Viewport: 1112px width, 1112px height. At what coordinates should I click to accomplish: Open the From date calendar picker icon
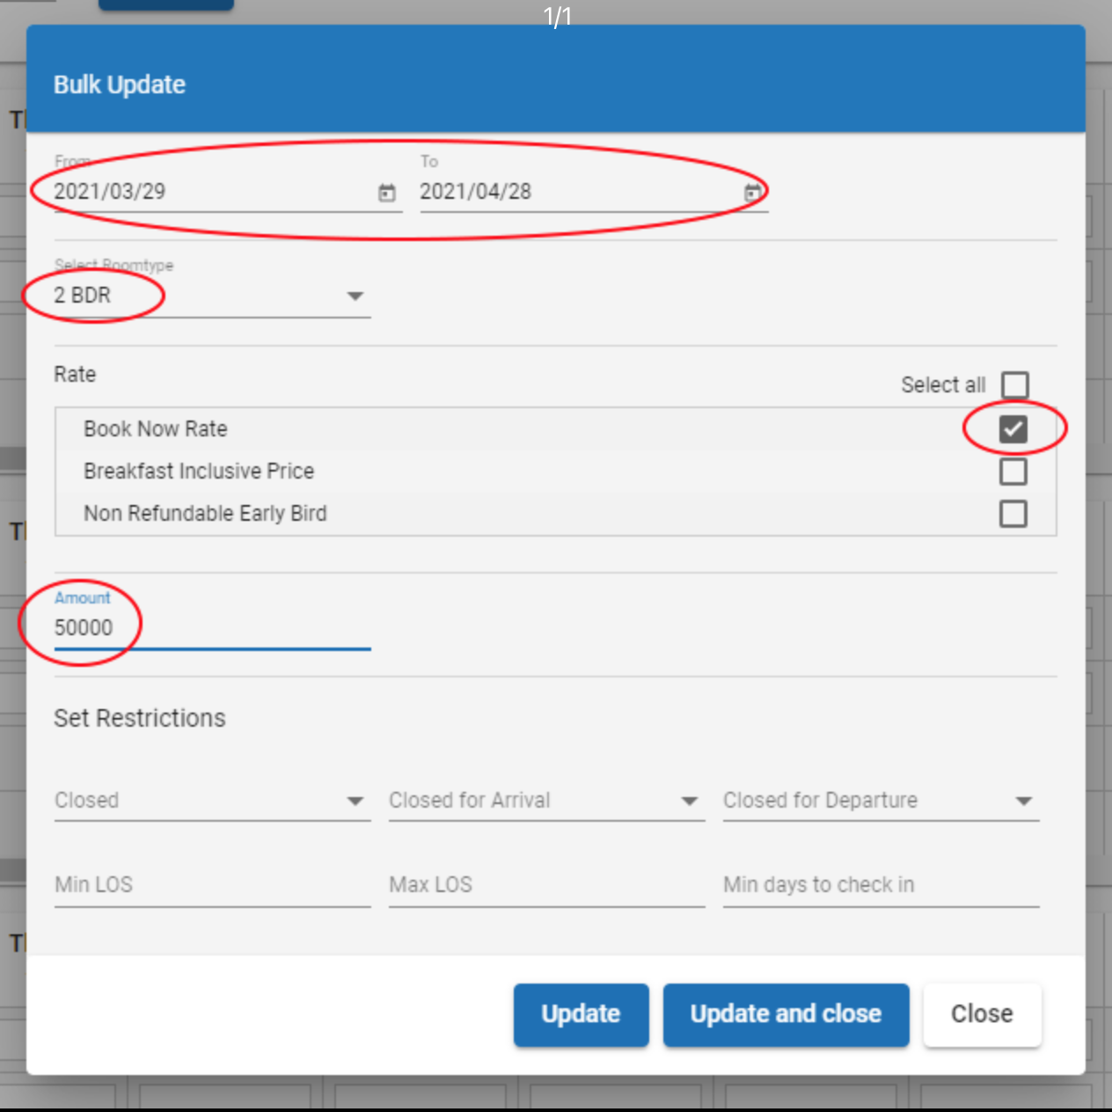[x=387, y=193]
